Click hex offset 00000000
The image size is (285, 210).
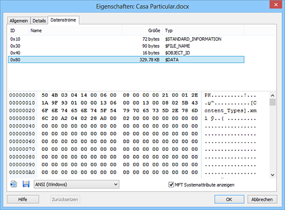coord(22,95)
